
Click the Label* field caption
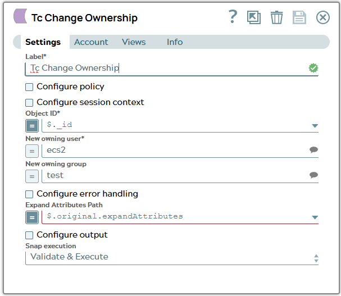tap(36, 57)
